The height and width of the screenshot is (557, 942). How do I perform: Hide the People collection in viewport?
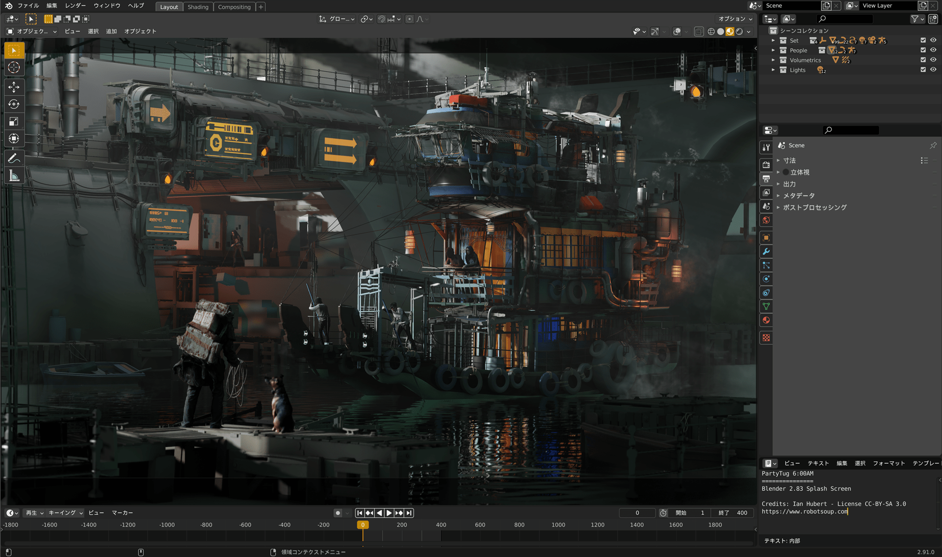[933, 50]
